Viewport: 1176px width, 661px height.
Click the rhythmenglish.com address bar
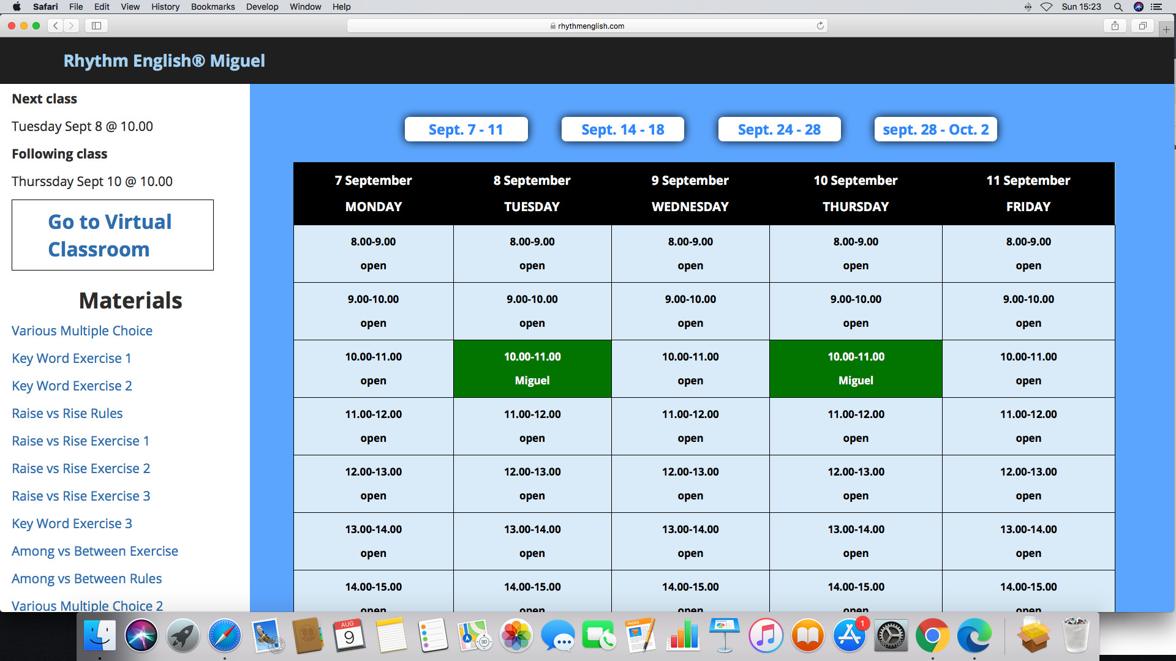point(587,26)
